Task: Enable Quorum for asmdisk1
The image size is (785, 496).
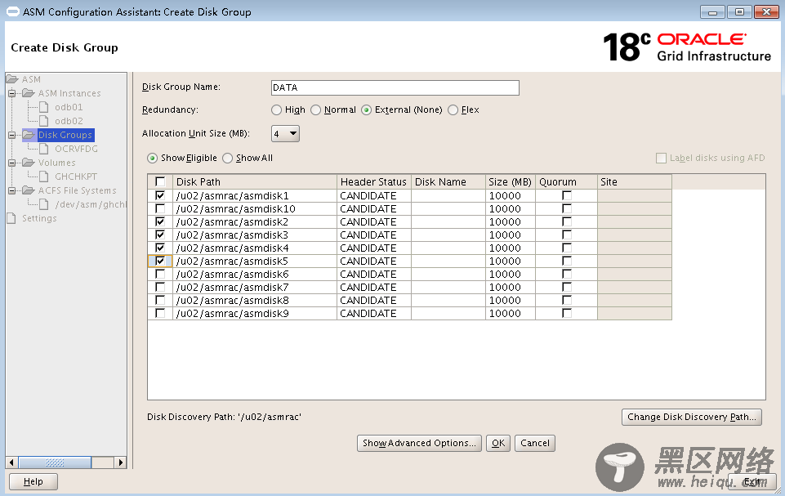Action: 567,195
